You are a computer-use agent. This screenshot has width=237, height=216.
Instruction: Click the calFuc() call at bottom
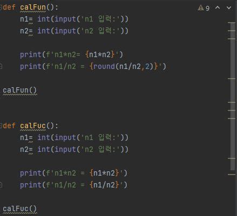19,208
